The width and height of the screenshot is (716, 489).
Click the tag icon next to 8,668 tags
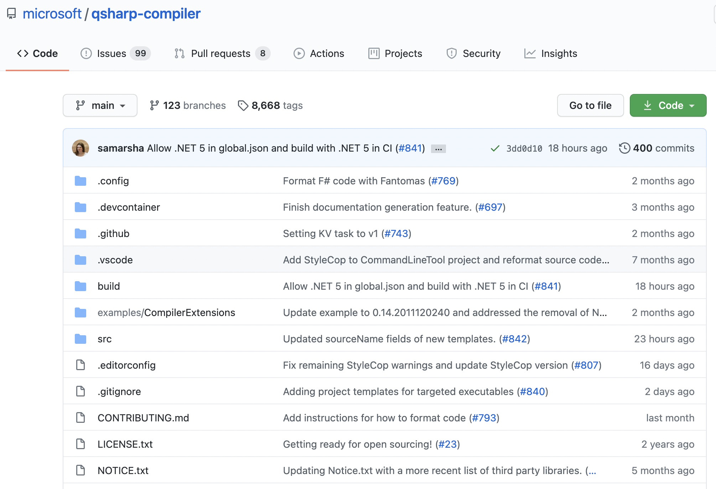[x=243, y=105]
